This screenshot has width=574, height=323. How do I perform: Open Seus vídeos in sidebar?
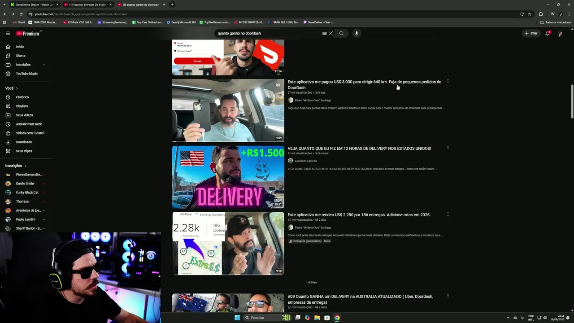[x=25, y=115]
